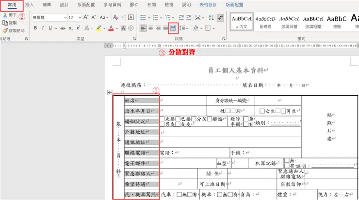359x200 pixels.
Task: Open borders dropdown arrow
Action: (x=213, y=29)
